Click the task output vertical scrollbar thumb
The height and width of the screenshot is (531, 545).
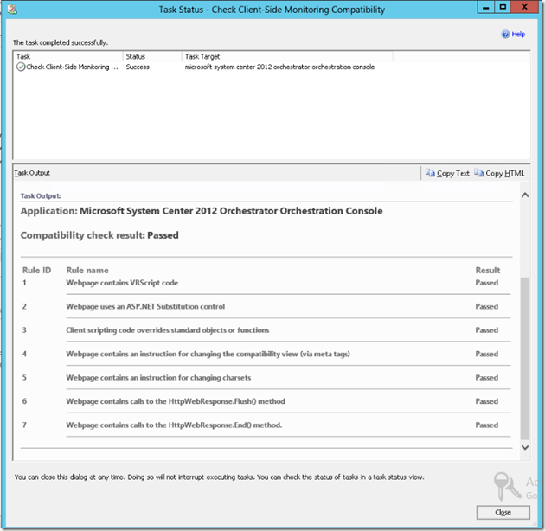(524, 355)
